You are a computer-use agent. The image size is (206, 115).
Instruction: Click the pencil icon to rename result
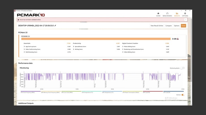click(55, 26)
